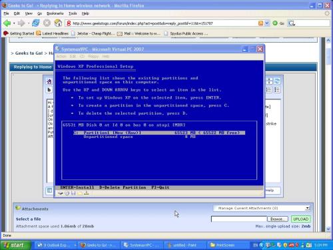Click the Firefox Forward arrow button
Viewport: 333px width, 250px height.
21,23
